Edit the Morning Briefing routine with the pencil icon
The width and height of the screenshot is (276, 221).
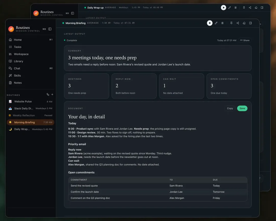click(x=216, y=23)
